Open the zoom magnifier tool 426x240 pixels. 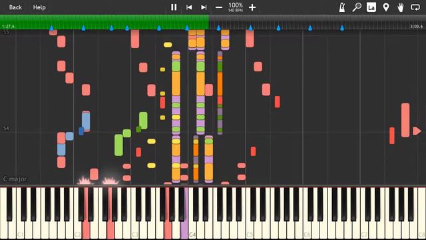click(357, 7)
